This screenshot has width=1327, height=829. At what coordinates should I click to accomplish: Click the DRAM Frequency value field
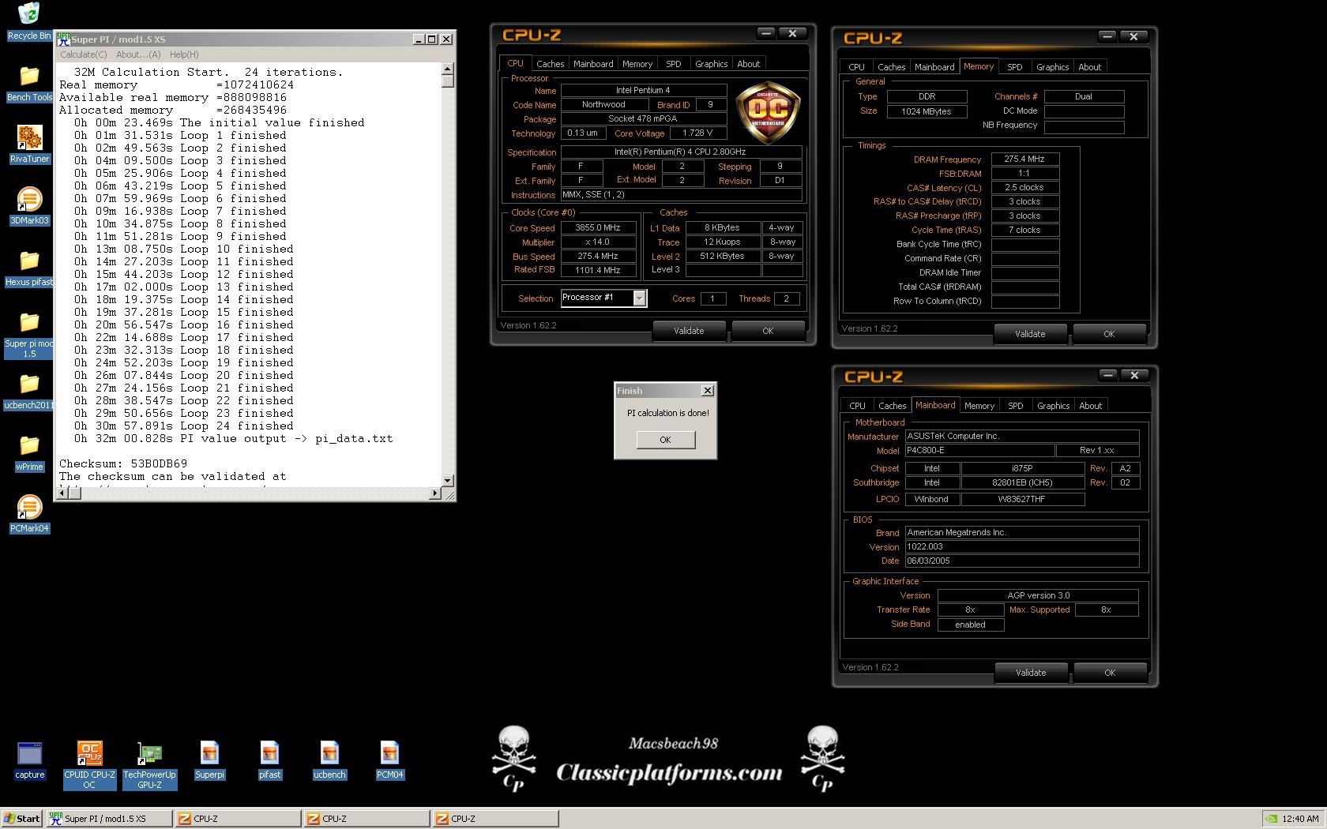(1025, 159)
